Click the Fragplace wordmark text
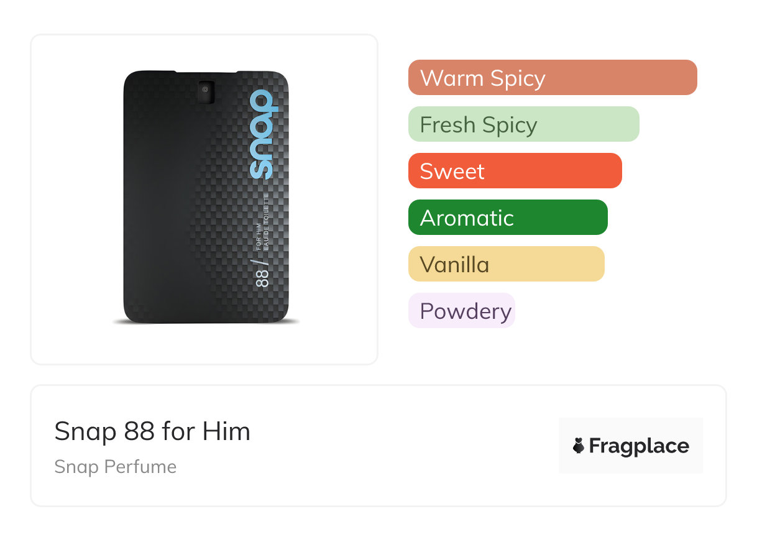Screen dimensions: 757x537 point(639,446)
